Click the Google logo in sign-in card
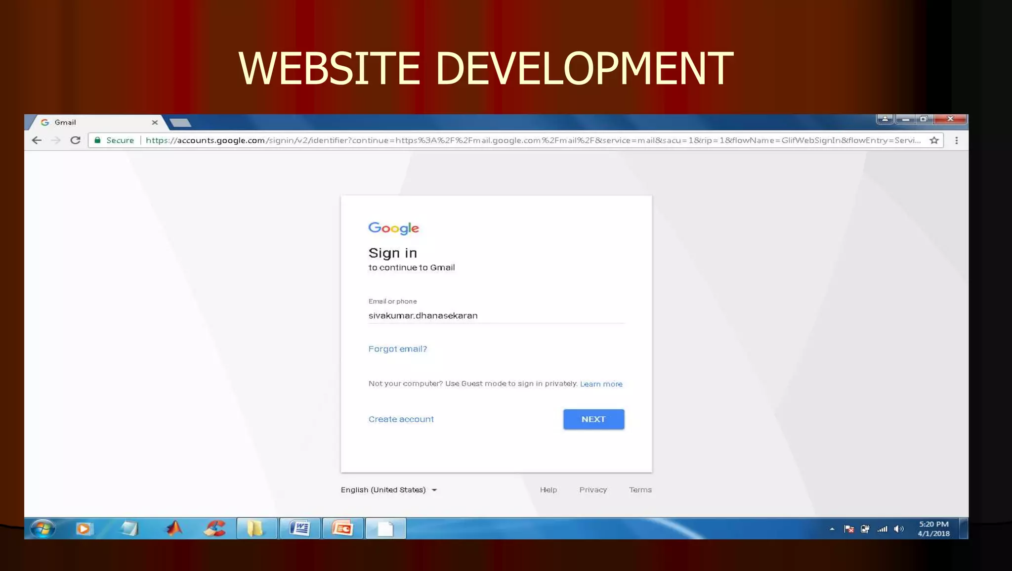Viewport: 1012px width, 571px height. [393, 228]
